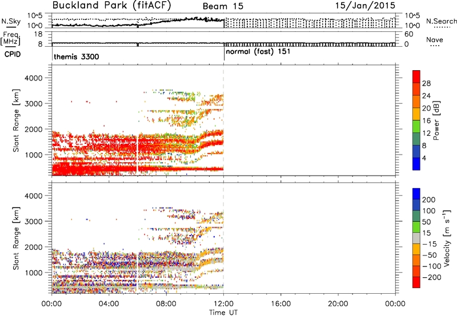
Task: Select the '4' power colorbar label
Action: pyautogui.click(x=424, y=158)
